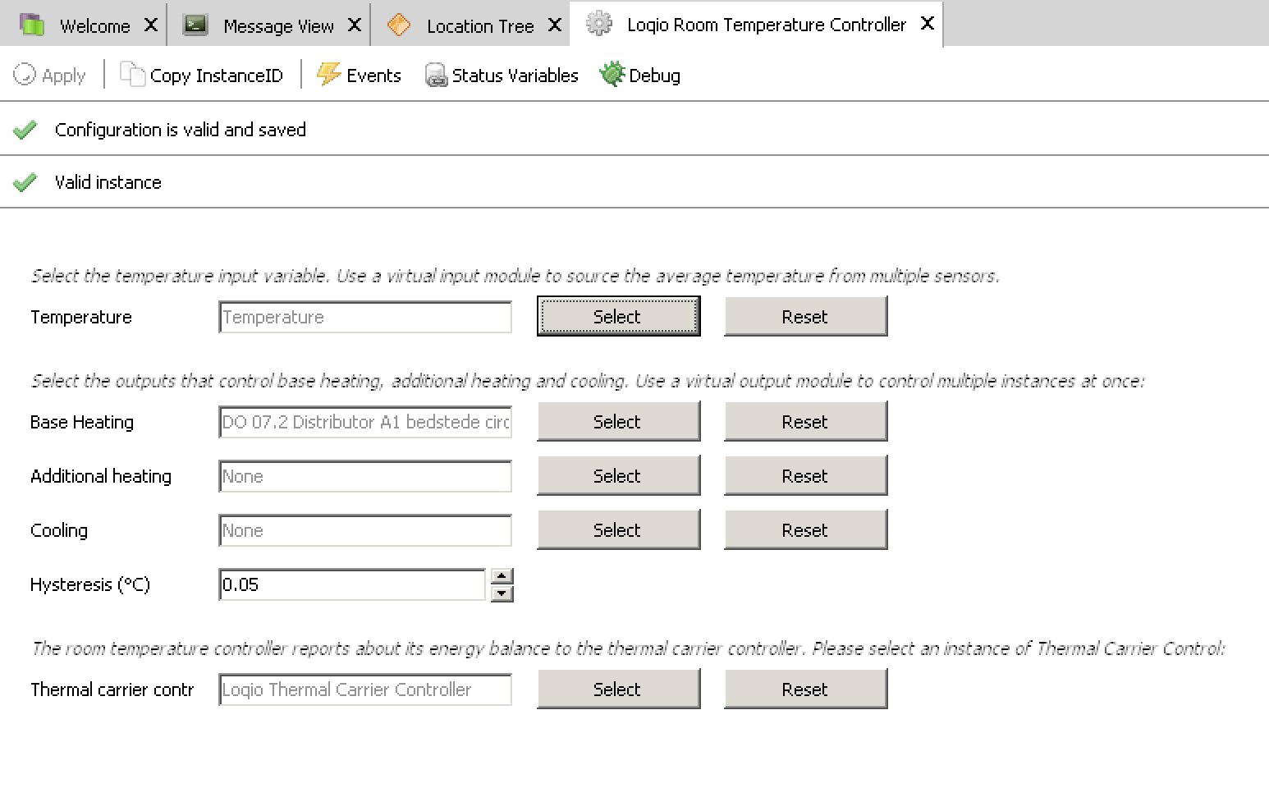Viewport: 1269px width, 788px height.
Task: Open the Welcome tab
Action: pyautogui.click(x=94, y=26)
